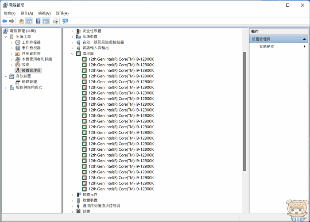Viewport: 310px width, 222px height.
Task: Collapse the 處理器 device category
Action: coord(72,54)
